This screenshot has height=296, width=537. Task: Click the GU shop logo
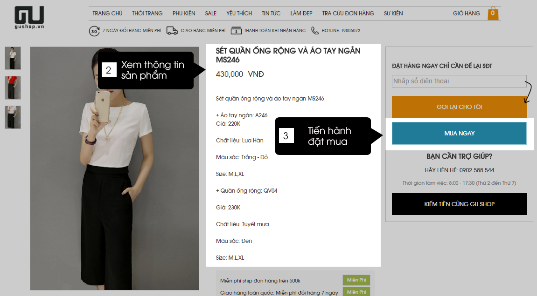(x=29, y=17)
